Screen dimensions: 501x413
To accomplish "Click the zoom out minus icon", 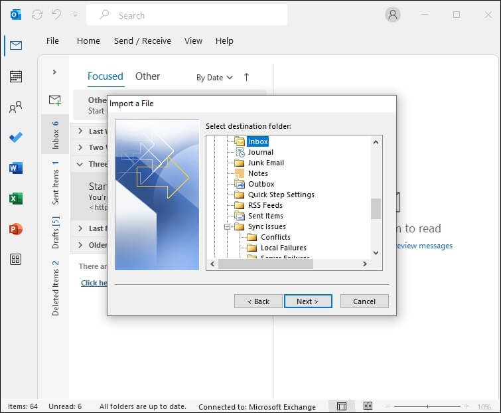I will click(x=388, y=406).
